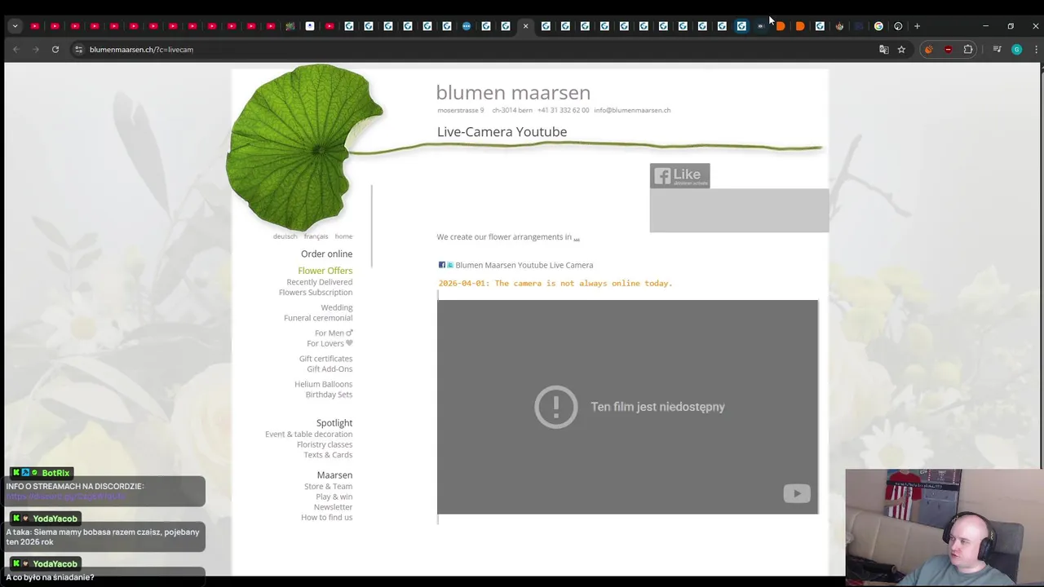Open the Extensions puzzle-piece menu
Screen dimensions: 1044x587
[968, 49]
